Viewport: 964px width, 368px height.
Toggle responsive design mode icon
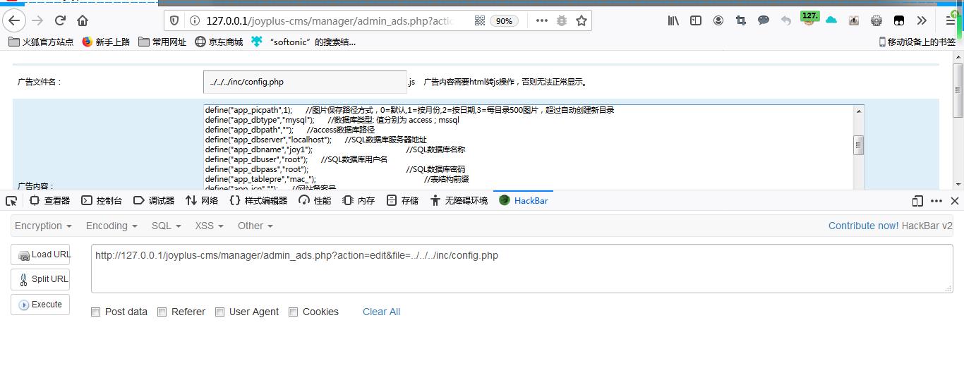point(917,201)
